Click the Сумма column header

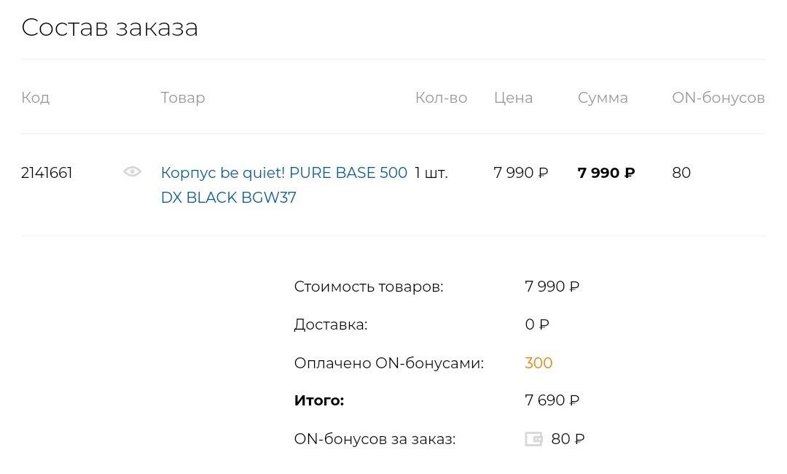603,98
